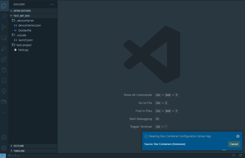Click the 'Find in Files' hint text
Viewport: 245px width, 158px height.
point(143,111)
